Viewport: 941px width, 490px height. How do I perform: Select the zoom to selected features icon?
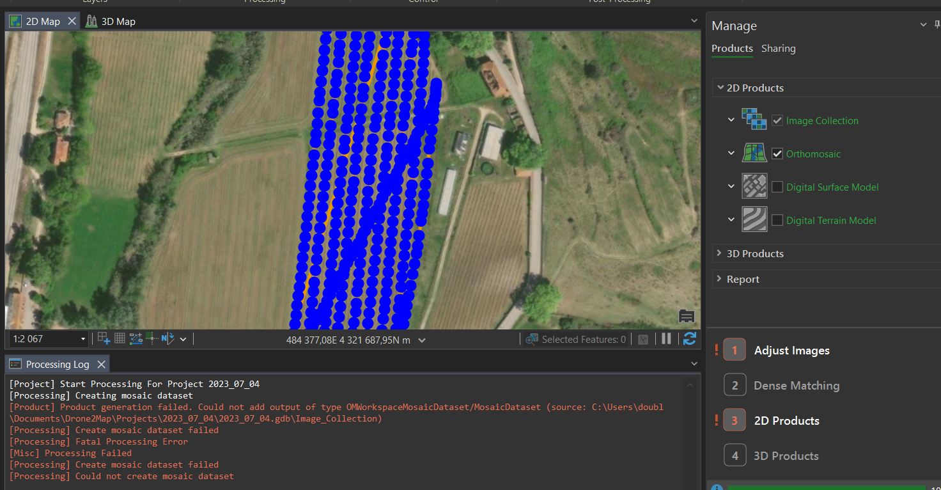point(531,339)
